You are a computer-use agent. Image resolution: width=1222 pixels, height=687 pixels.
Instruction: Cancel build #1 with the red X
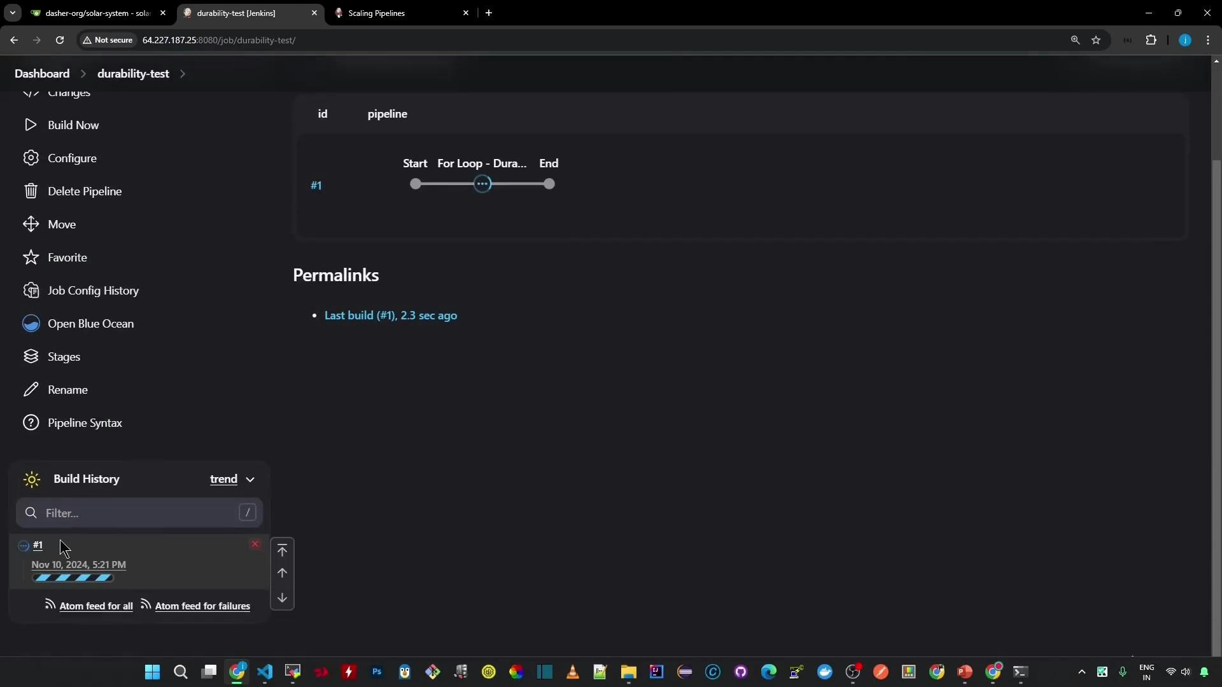255,544
